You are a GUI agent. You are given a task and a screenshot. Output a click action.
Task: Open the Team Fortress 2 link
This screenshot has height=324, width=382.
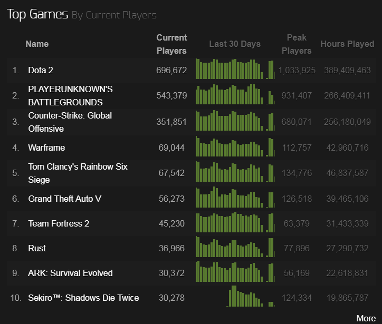[59, 223]
